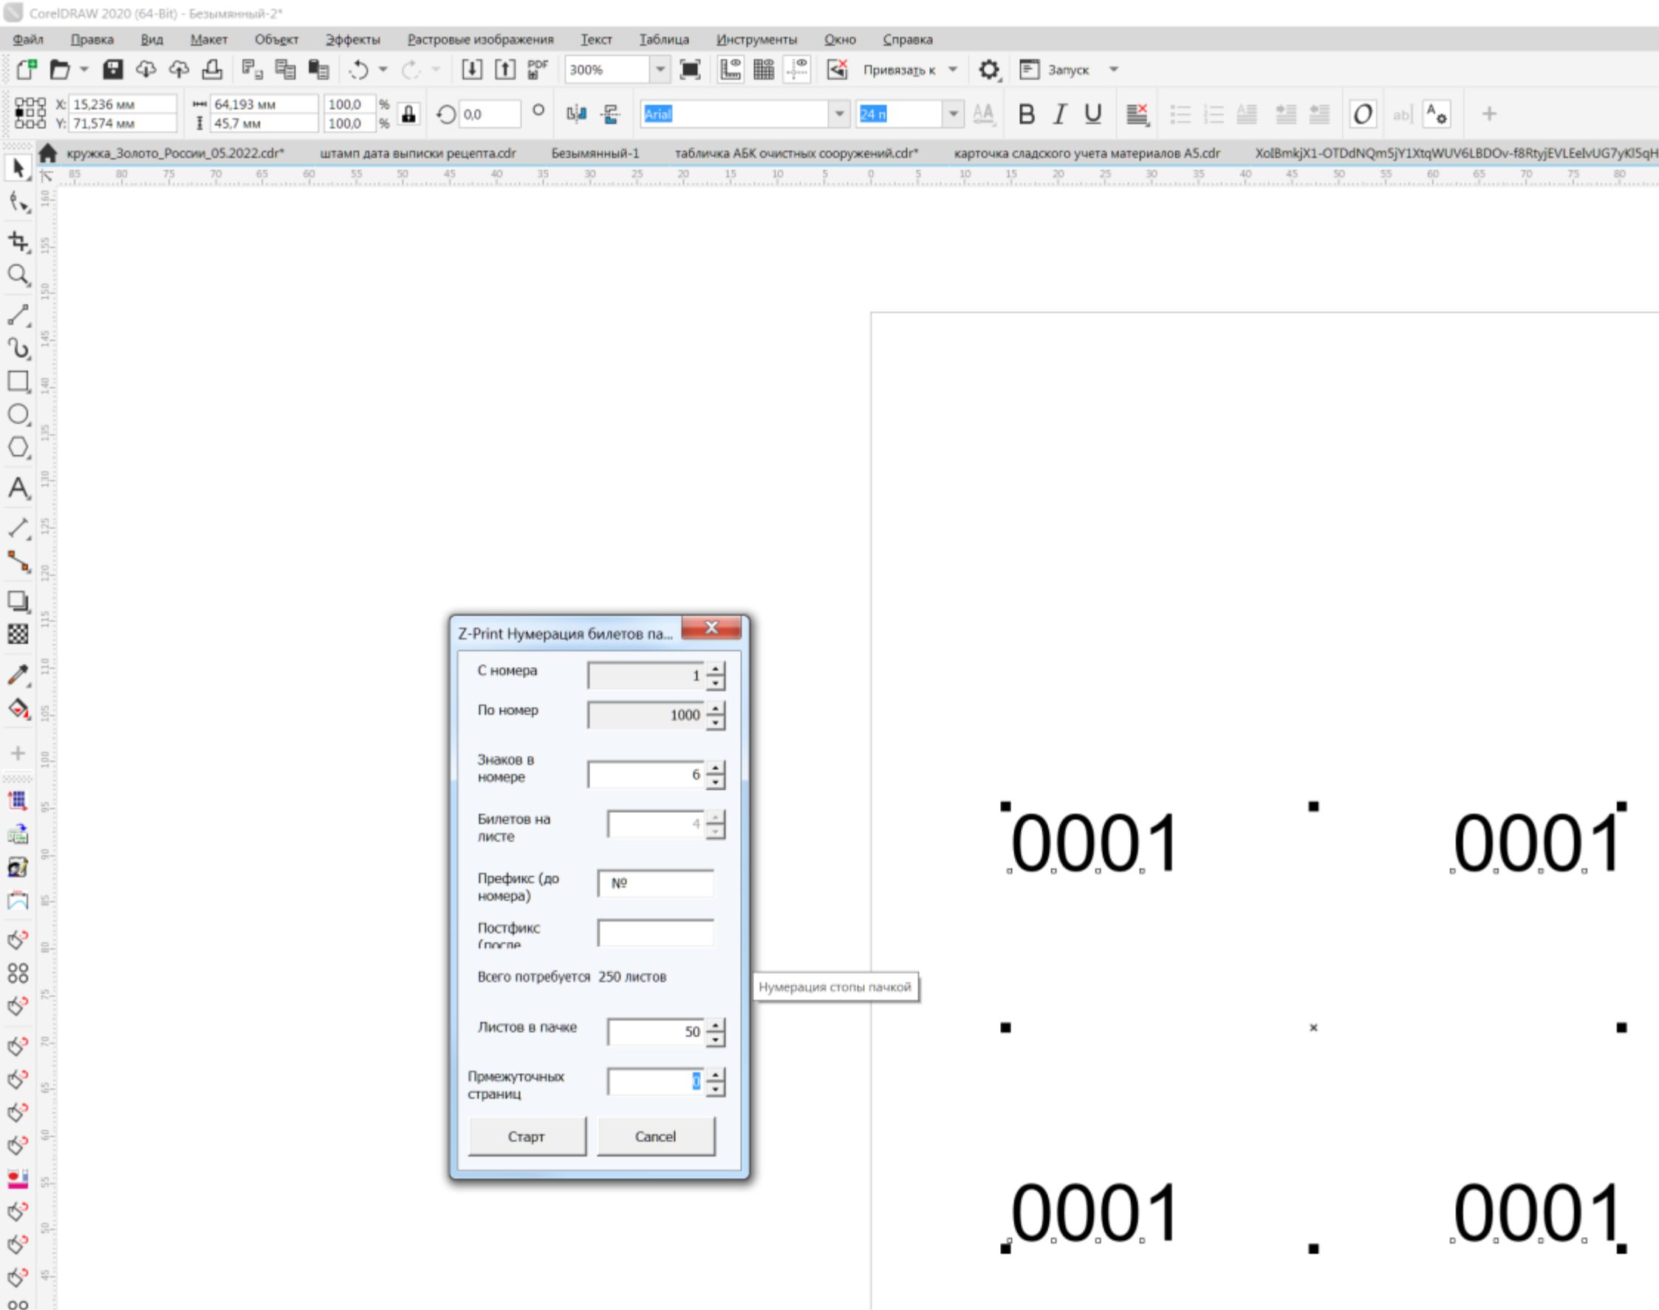This screenshot has width=1659, height=1310.
Task: Expand the Launch dropdown arrow
Action: [1114, 70]
